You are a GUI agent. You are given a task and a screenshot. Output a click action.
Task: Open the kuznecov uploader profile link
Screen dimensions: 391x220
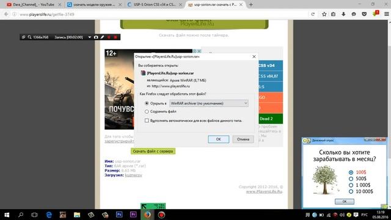tap(133, 175)
